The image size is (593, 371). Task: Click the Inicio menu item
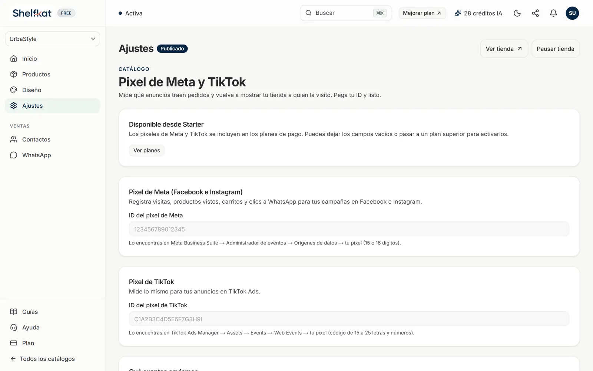(x=52, y=59)
